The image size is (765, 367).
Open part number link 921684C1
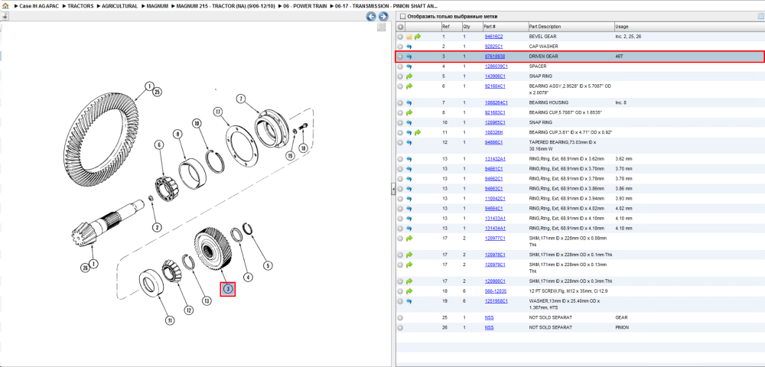pyautogui.click(x=495, y=86)
